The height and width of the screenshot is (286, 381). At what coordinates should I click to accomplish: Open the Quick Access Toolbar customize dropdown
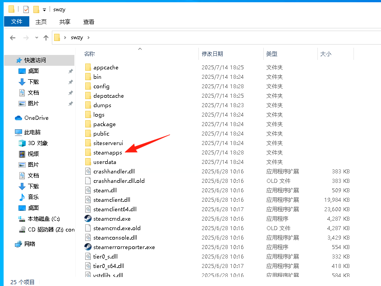pyautogui.click(x=44, y=10)
